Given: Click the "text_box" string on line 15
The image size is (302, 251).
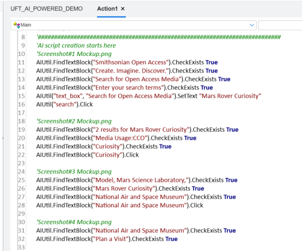Looking at the screenshot, I should click(x=68, y=96).
